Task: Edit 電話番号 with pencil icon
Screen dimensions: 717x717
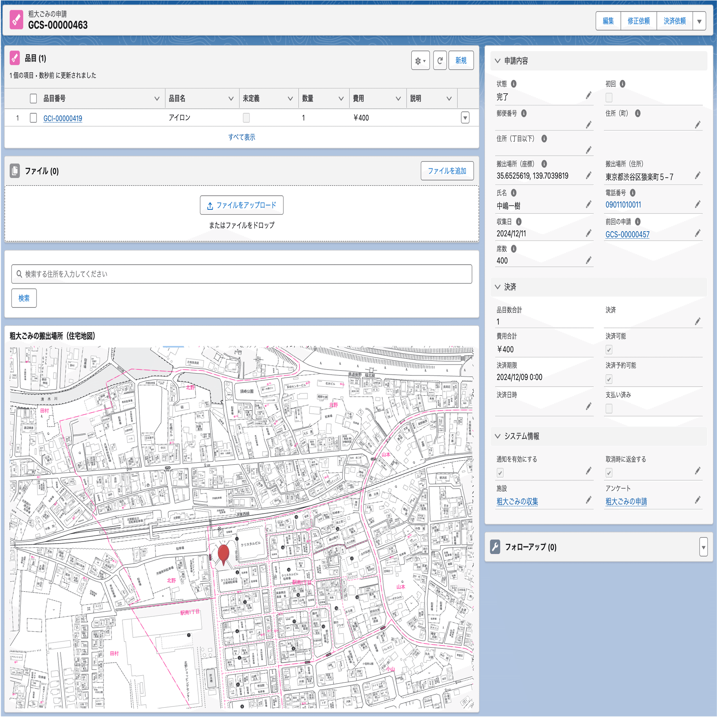Action: coord(698,204)
